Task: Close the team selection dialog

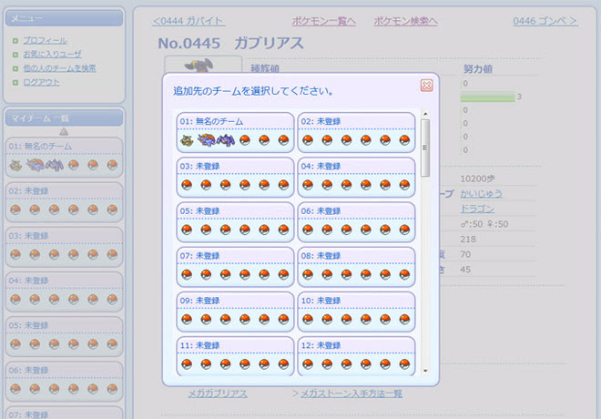Action: [426, 85]
